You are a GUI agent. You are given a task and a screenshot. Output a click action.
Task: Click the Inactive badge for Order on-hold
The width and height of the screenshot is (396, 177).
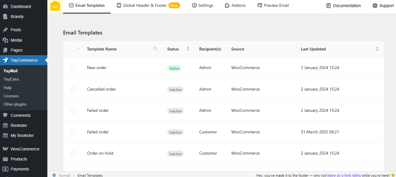pos(175,154)
